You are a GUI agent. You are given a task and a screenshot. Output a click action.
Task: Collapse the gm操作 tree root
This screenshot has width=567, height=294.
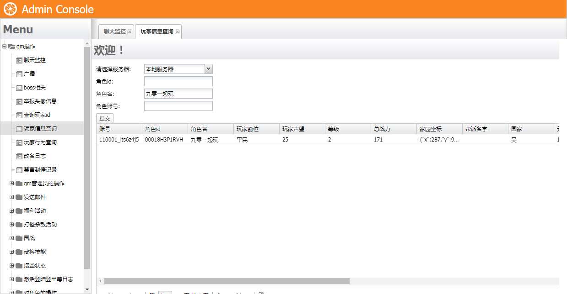click(x=4, y=46)
